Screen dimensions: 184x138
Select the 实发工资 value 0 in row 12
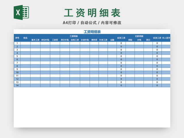tap(157, 79)
